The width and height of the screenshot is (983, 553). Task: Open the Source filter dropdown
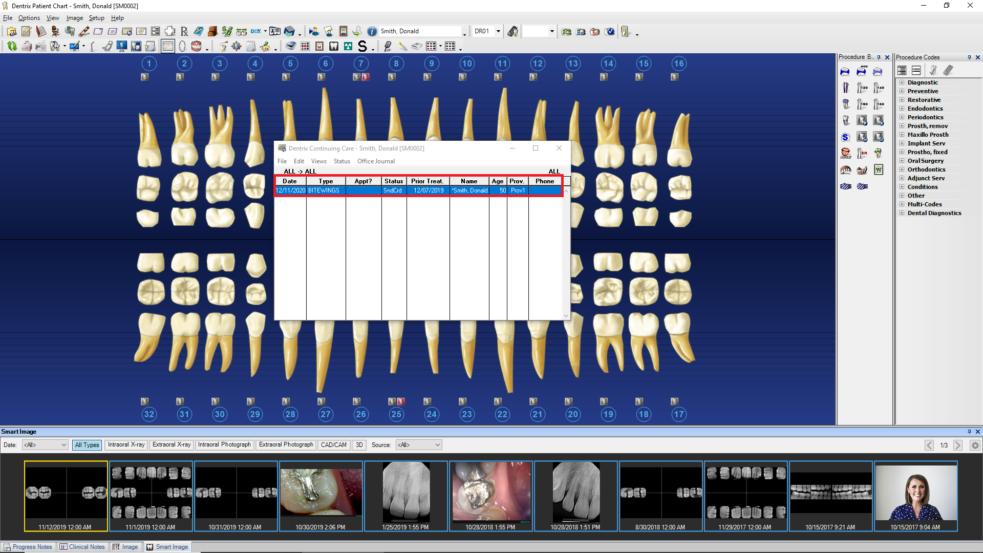pyautogui.click(x=419, y=445)
